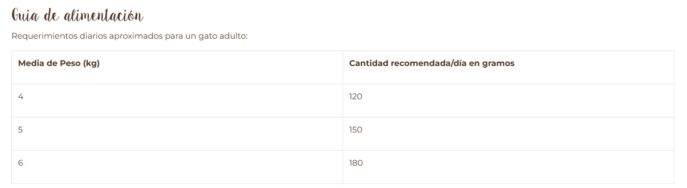Select the "Media de Peso (kg)" column header
The image size is (687, 188).
tap(59, 63)
